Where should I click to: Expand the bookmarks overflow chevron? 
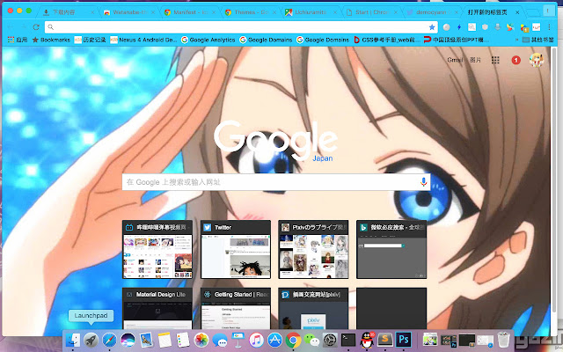(516, 40)
